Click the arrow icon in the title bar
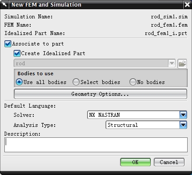The width and height of the screenshot is (192, 175). [4, 4]
